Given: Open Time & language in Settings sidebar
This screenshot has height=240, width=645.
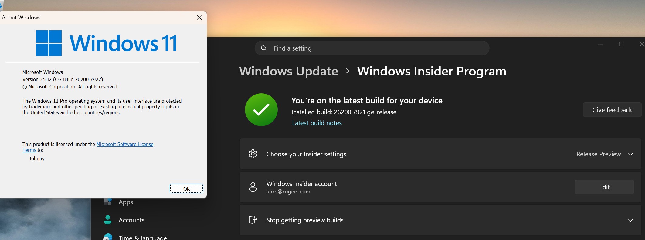Looking at the screenshot, I should click(x=143, y=238).
